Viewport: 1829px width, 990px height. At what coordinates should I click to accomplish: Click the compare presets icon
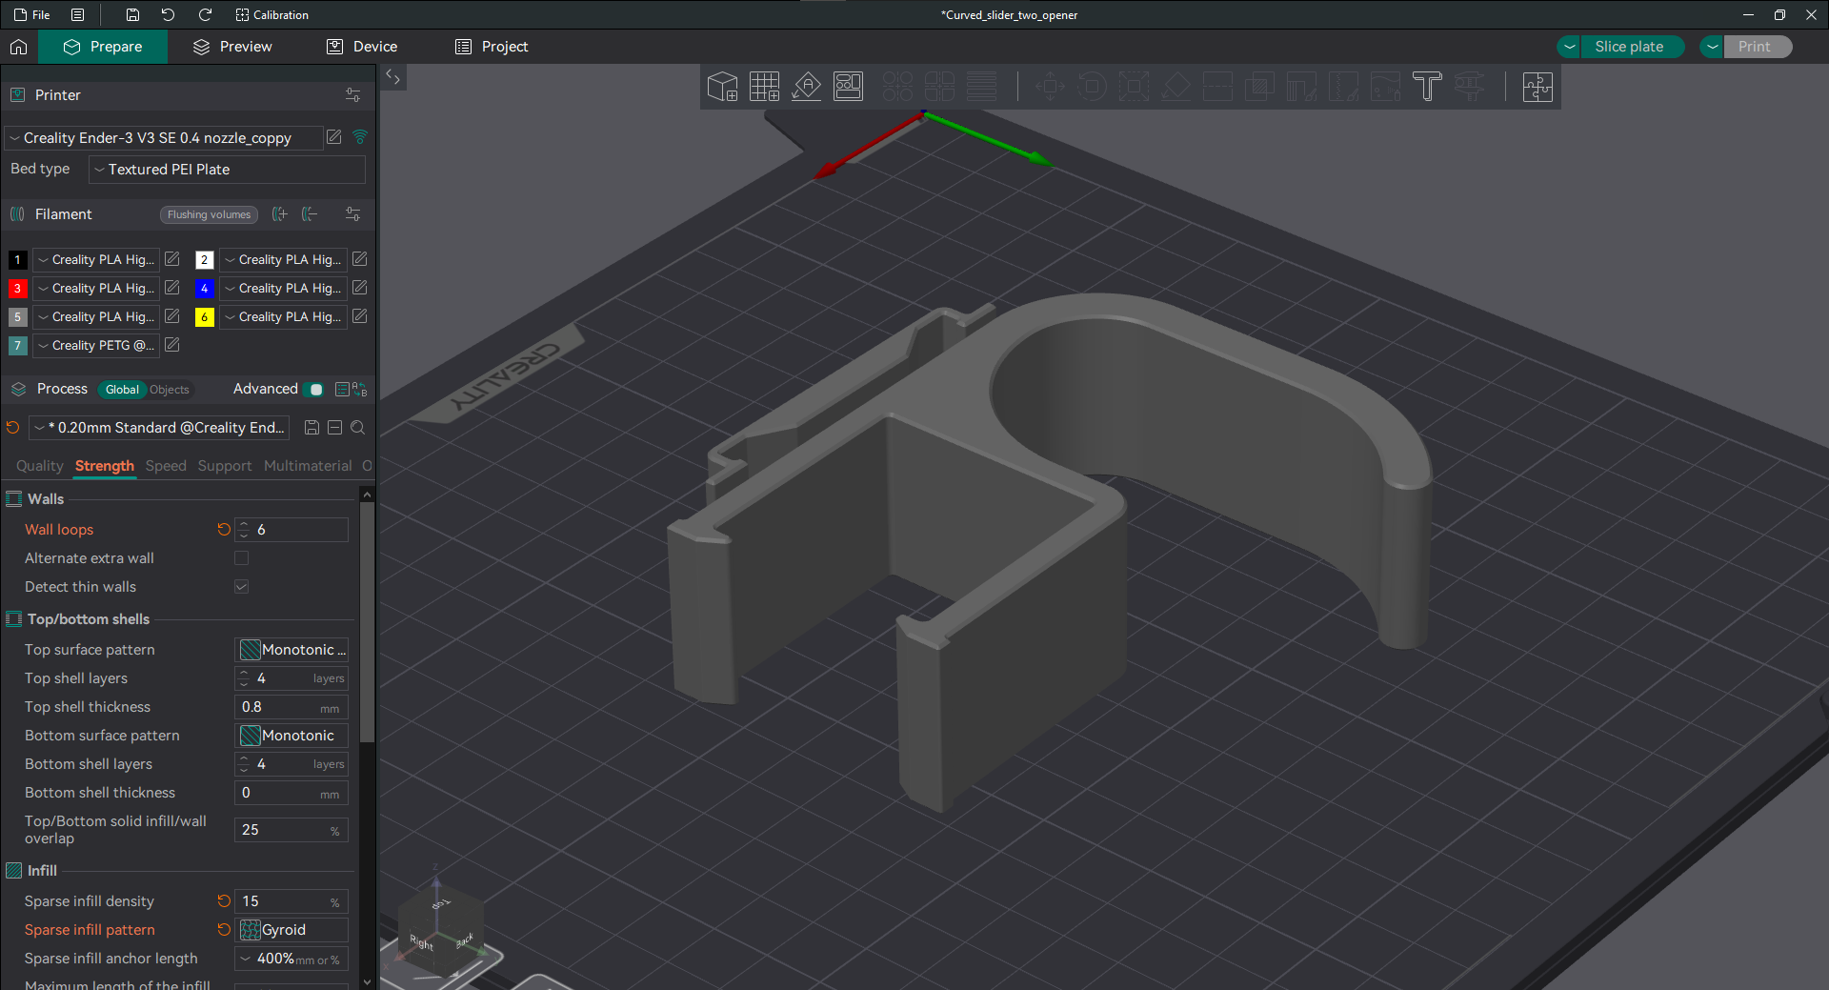359,389
